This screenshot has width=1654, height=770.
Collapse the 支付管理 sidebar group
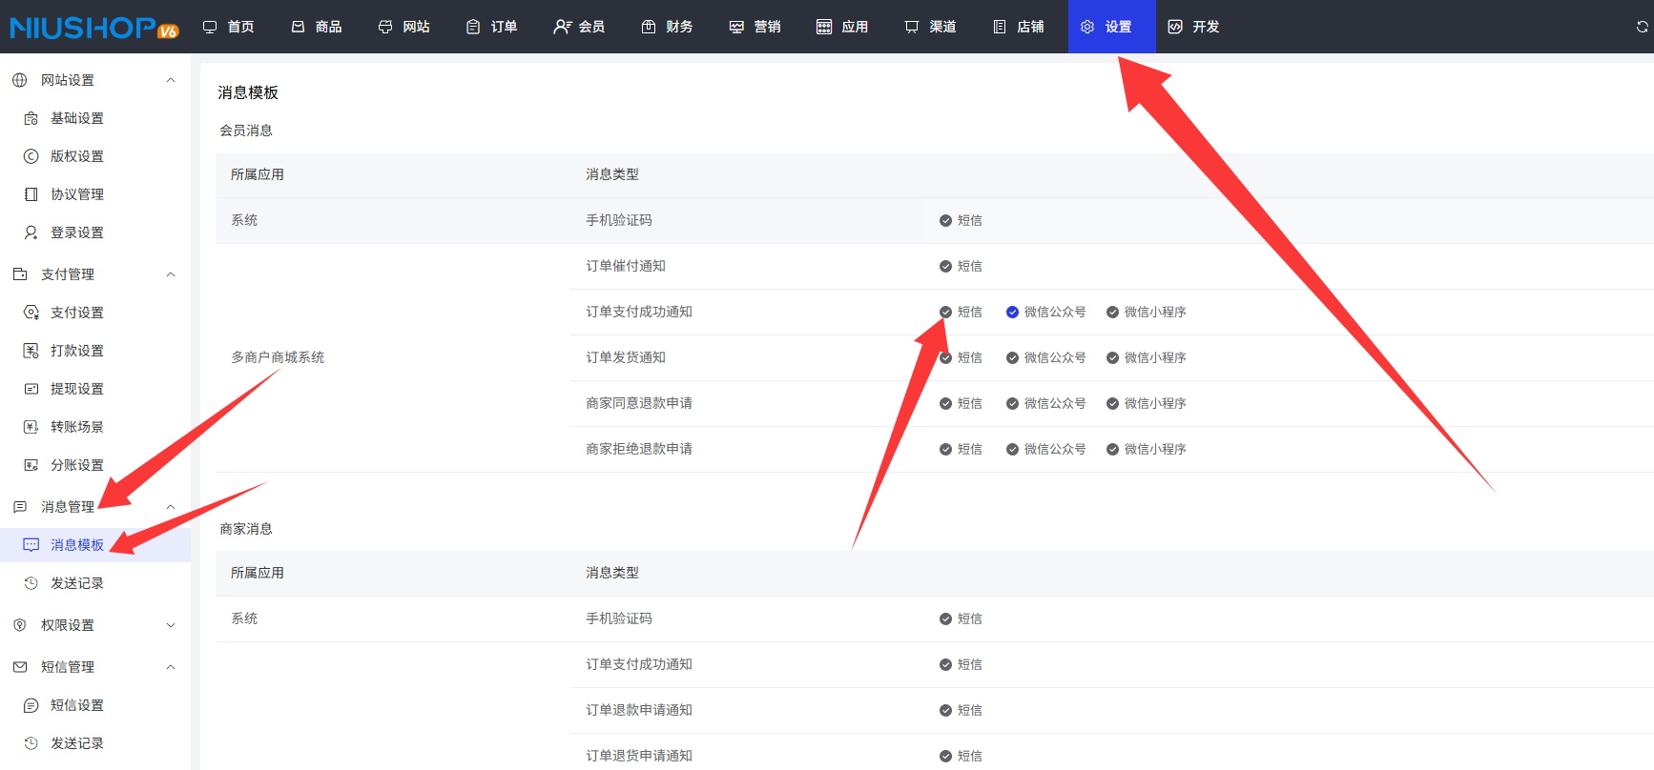pyautogui.click(x=171, y=274)
